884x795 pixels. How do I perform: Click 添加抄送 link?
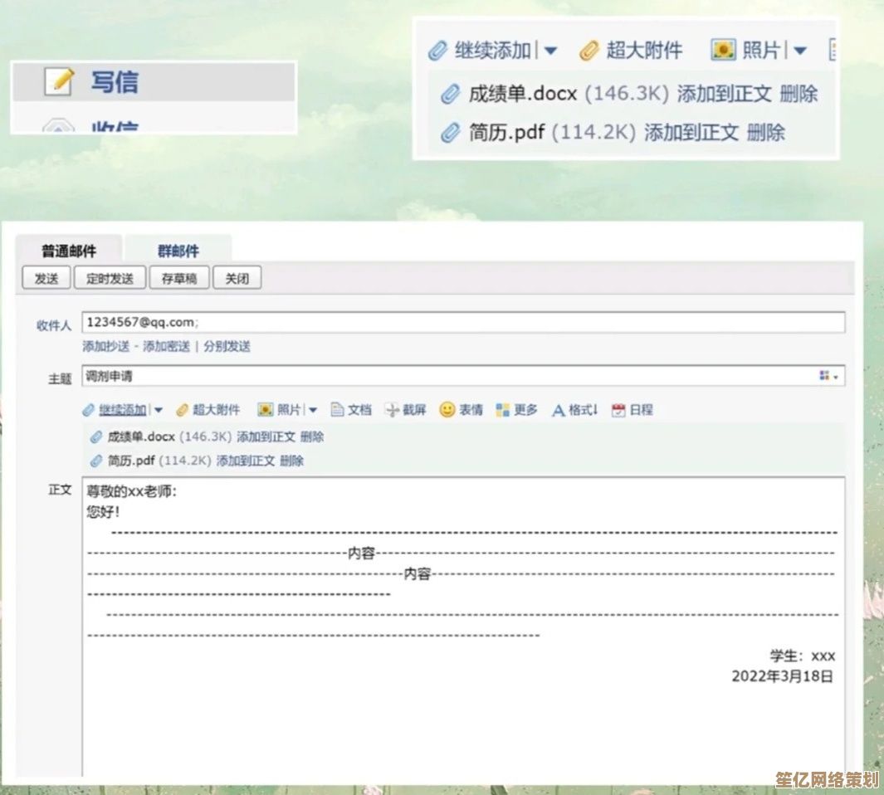(106, 346)
